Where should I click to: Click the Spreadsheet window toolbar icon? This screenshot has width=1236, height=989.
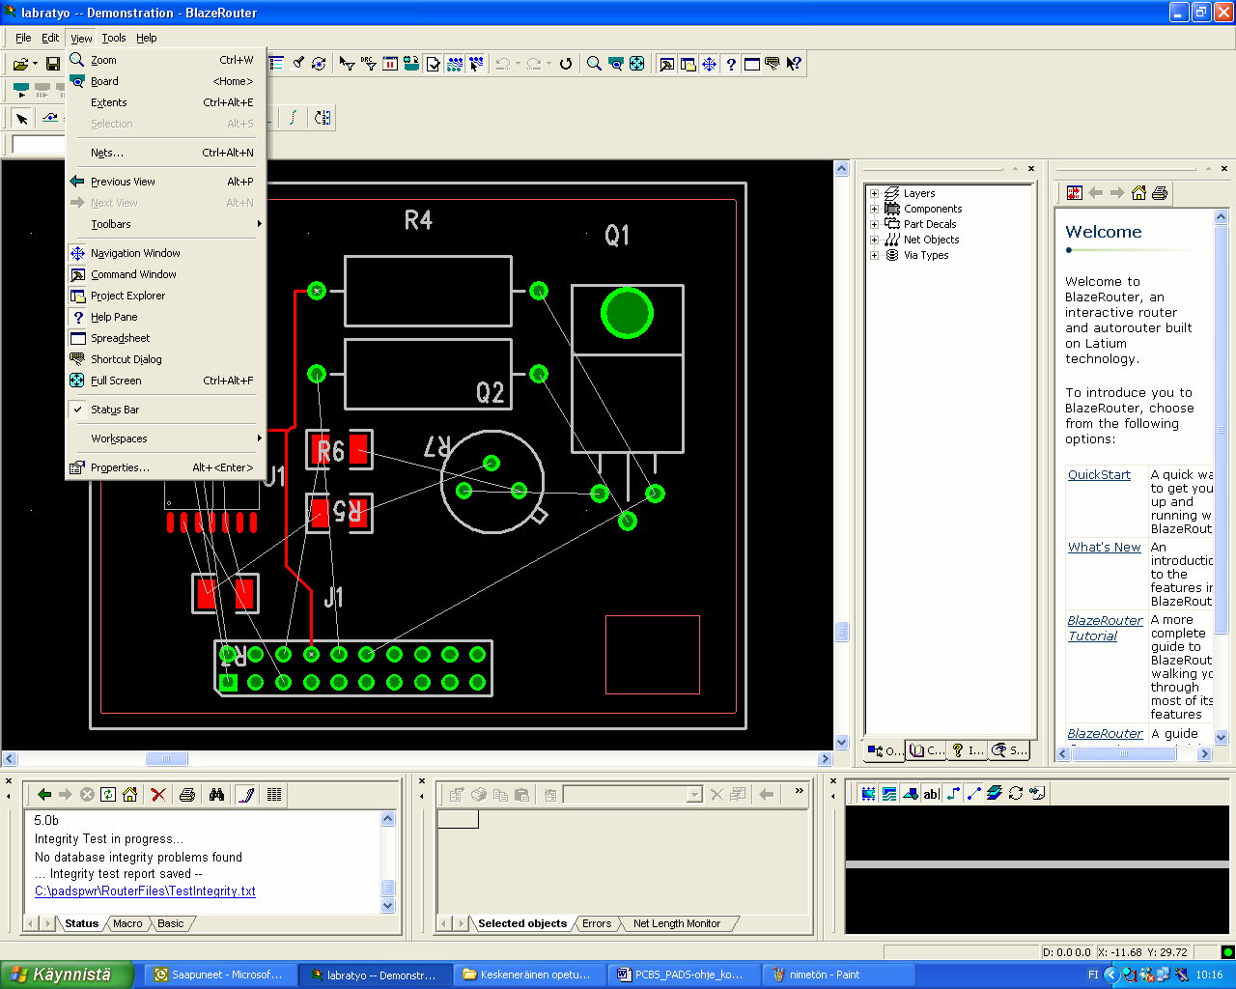tap(751, 64)
